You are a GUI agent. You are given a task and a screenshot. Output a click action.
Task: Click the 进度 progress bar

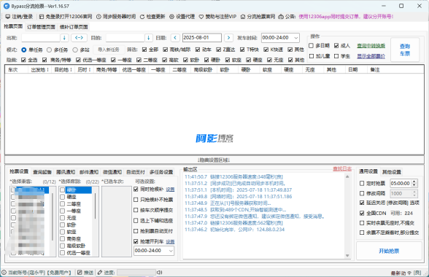click(136, 273)
